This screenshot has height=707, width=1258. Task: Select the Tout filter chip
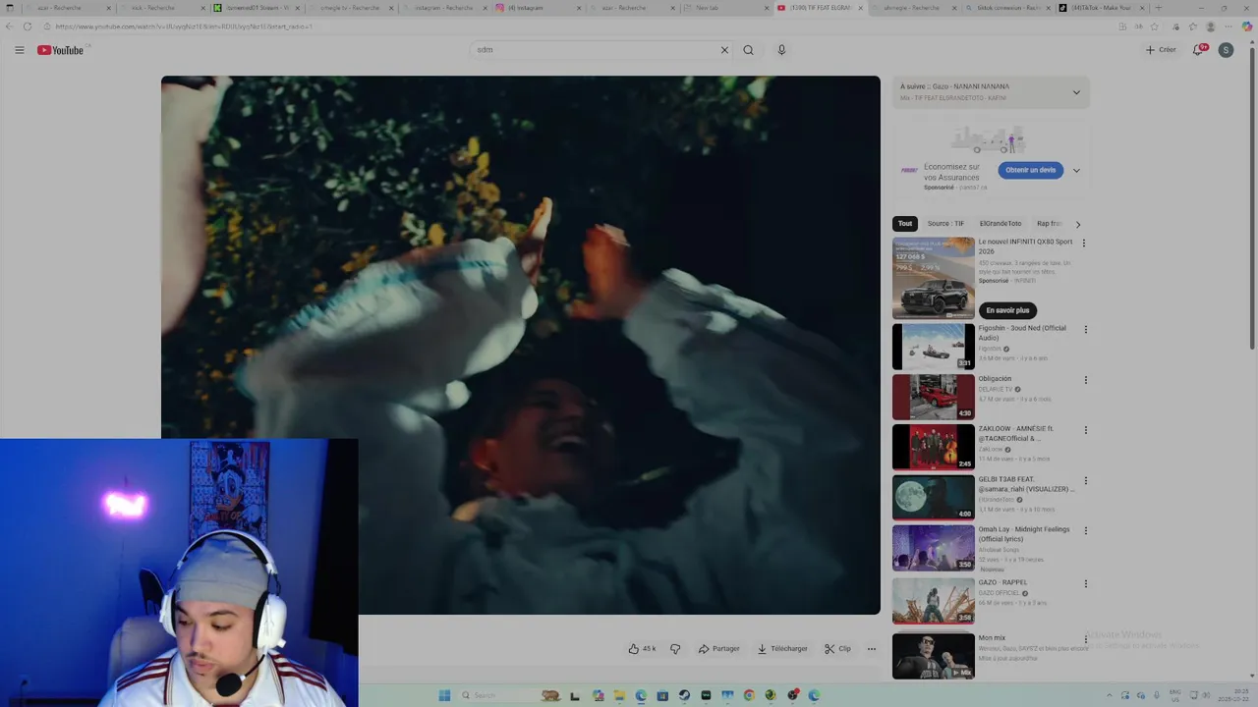[x=905, y=224]
